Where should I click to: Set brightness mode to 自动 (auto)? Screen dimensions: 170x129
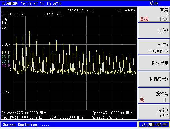point(144,19)
